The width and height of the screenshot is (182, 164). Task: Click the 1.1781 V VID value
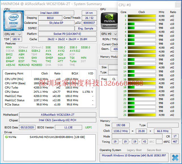point(88,92)
